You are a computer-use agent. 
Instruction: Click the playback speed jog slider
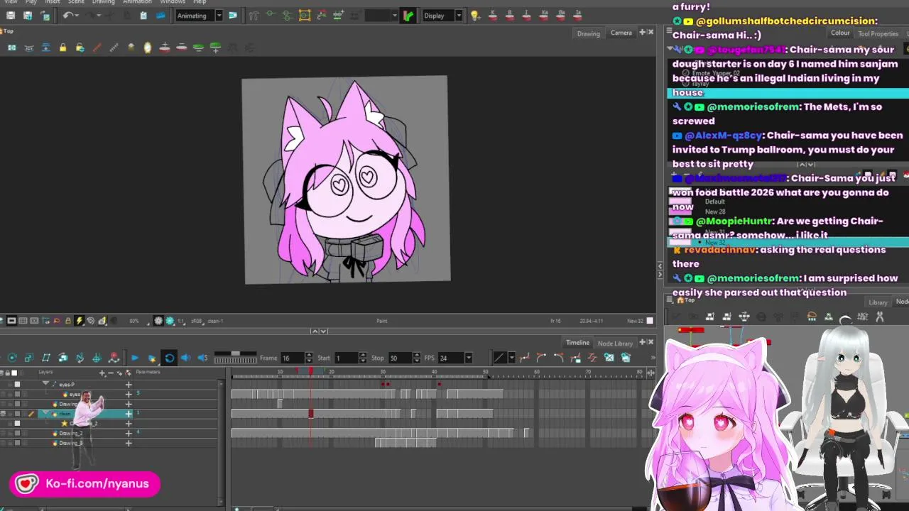235,358
